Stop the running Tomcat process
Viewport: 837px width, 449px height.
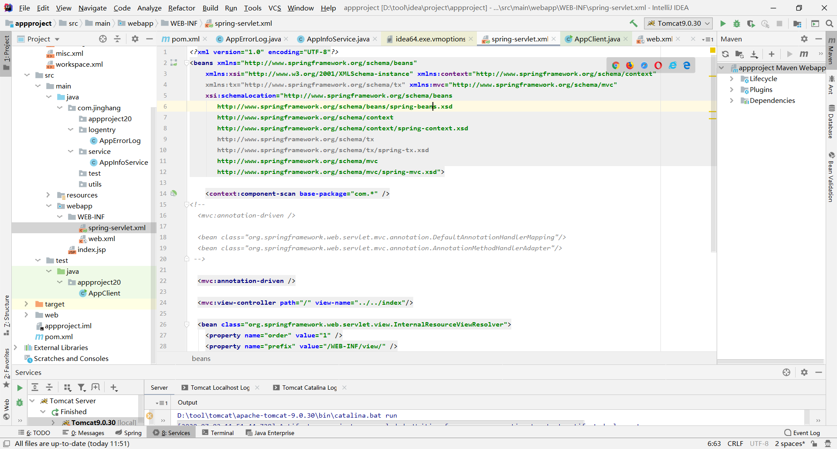[780, 24]
